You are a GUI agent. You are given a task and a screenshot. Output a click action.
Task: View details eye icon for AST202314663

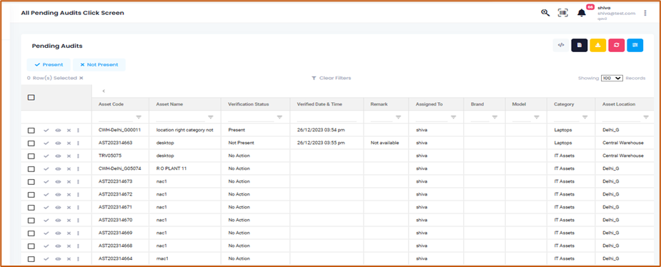58,143
